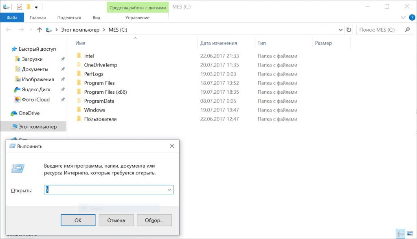Click the New folder icon in title bar
The height and width of the screenshot is (239, 417).
coord(28,7)
